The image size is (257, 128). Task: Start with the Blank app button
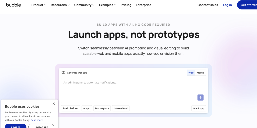199,108
